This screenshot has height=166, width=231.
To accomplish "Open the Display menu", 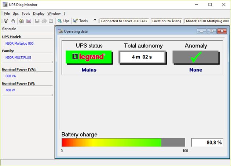I will click(38, 14).
